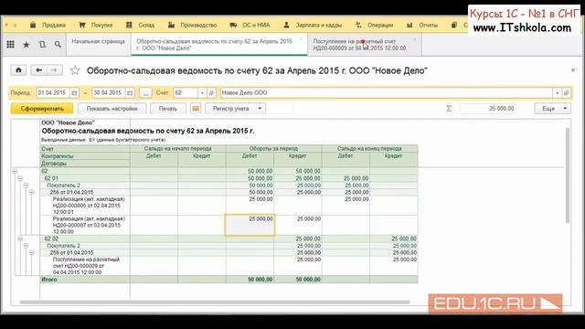Click the vertical scrollbar of the report
This screenshot has width=585, height=329.
coord(568,175)
